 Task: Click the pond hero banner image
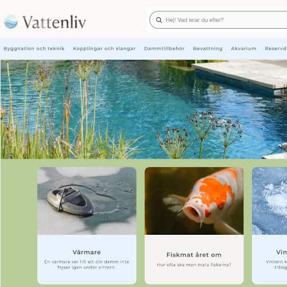click(x=143, y=109)
